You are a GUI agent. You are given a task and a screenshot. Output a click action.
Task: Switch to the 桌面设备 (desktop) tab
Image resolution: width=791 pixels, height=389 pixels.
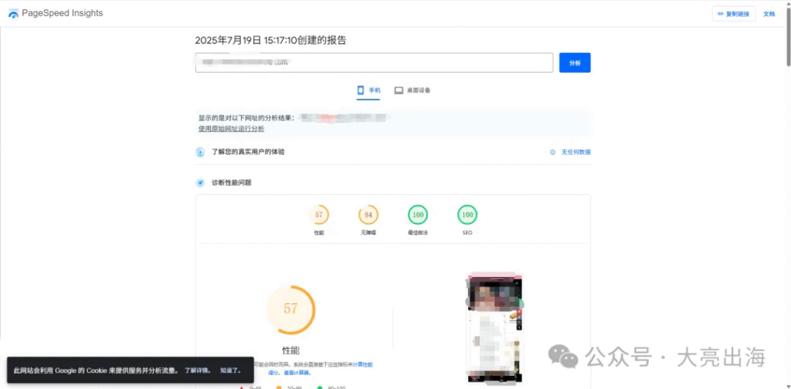click(x=412, y=90)
